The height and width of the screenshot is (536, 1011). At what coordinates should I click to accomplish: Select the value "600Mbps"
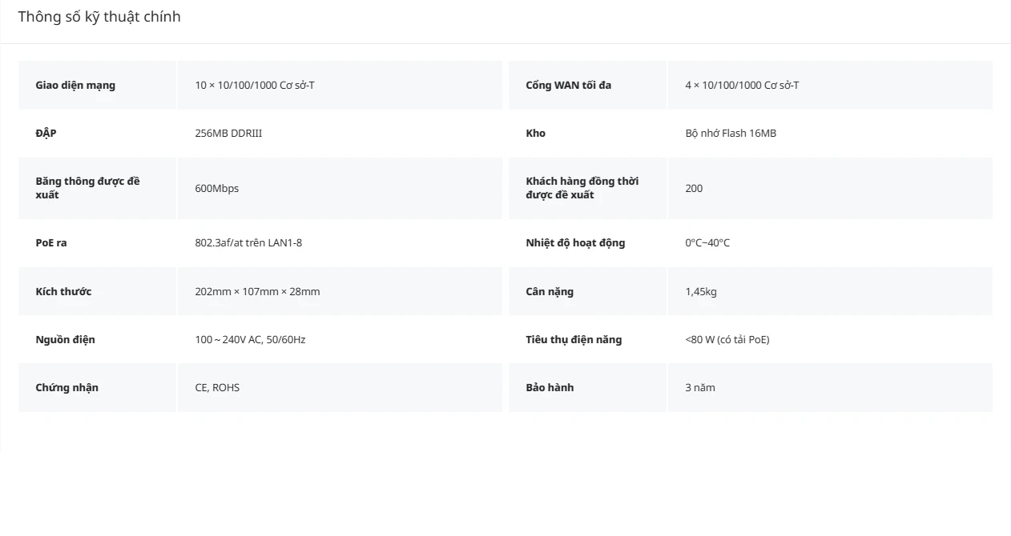point(216,189)
